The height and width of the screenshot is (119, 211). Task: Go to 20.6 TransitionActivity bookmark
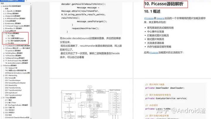(x=13, y=88)
